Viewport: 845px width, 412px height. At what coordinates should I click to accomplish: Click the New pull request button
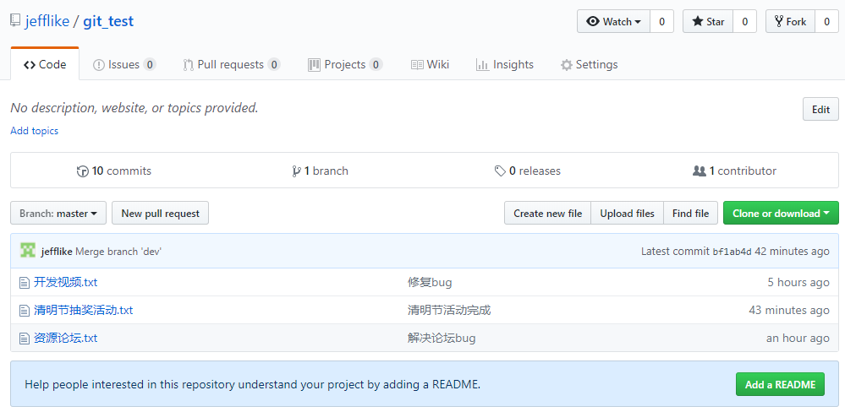160,213
